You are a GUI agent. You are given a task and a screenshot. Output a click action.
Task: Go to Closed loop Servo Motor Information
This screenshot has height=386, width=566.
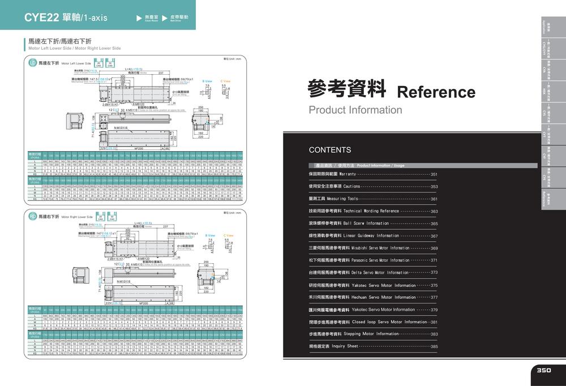[x=373, y=321]
